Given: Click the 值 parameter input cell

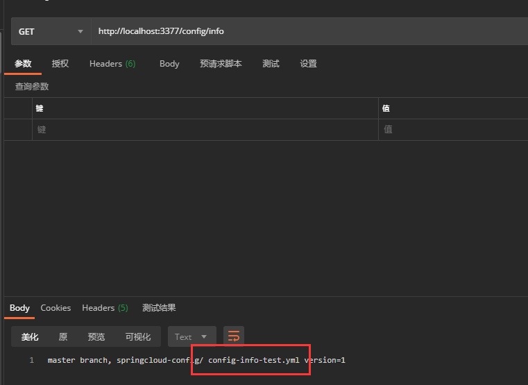Looking at the screenshot, I should tap(453, 130).
